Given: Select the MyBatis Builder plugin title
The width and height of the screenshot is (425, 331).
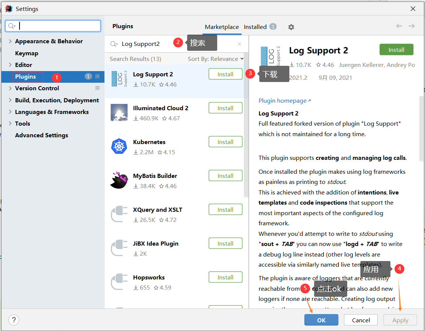Looking at the screenshot, I should [x=155, y=176].
